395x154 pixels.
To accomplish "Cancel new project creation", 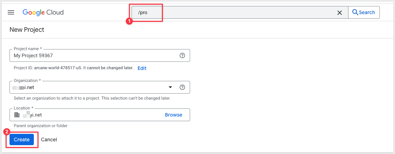I will click(x=49, y=140).
